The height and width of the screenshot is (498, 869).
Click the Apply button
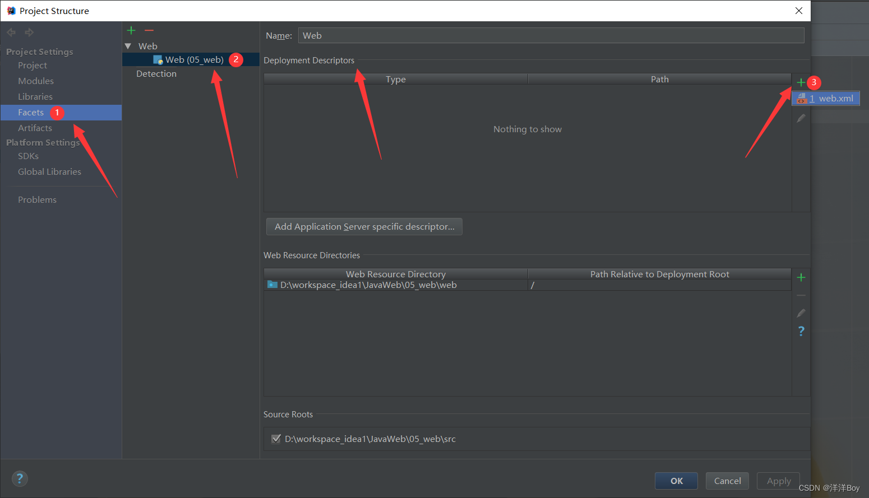click(x=778, y=481)
